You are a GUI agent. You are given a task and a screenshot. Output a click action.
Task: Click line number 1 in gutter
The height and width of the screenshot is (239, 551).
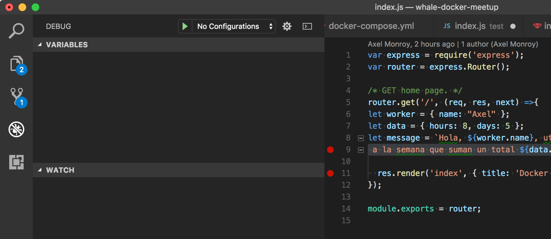coord(348,55)
